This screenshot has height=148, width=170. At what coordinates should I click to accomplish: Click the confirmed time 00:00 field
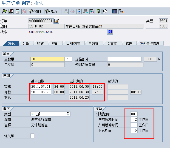[x=136, y=92]
